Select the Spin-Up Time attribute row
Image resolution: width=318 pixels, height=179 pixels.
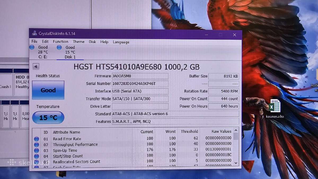tap(133, 150)
